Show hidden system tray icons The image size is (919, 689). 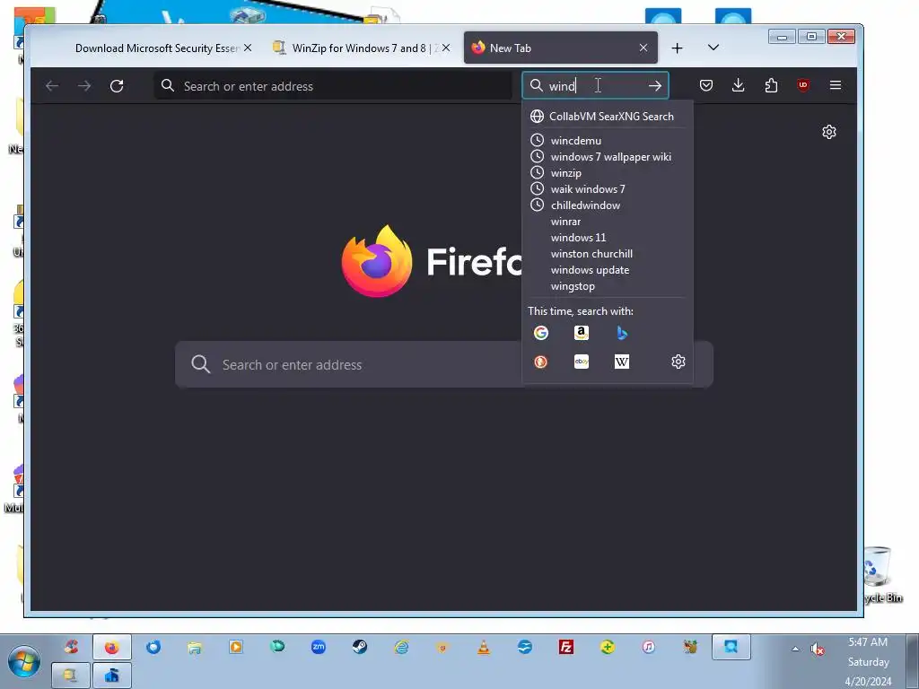[x=795, y=649]
